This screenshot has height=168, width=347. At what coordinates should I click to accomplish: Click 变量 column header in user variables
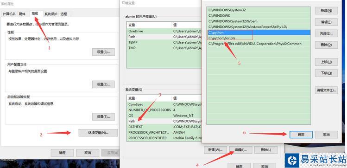point(149,25)
